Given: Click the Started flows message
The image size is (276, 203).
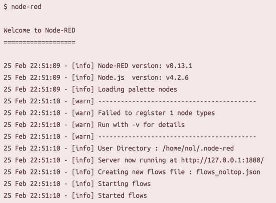Looking at the screenshot, I should point(122,195).
